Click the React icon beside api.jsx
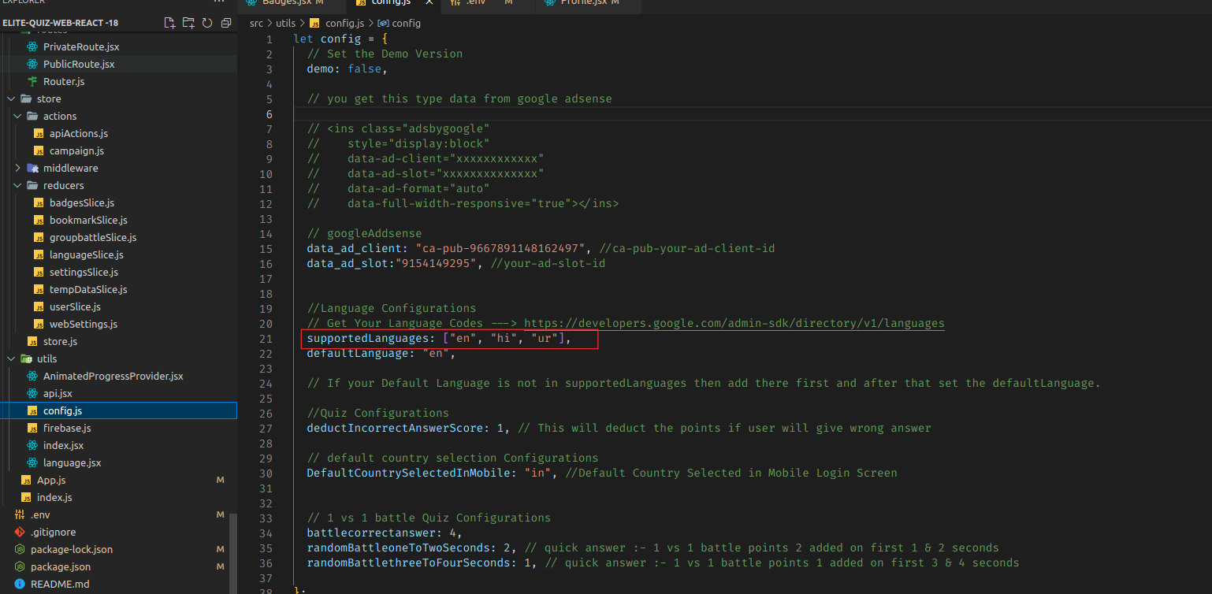The image size is (1212, 594). [x=32, y=393]
